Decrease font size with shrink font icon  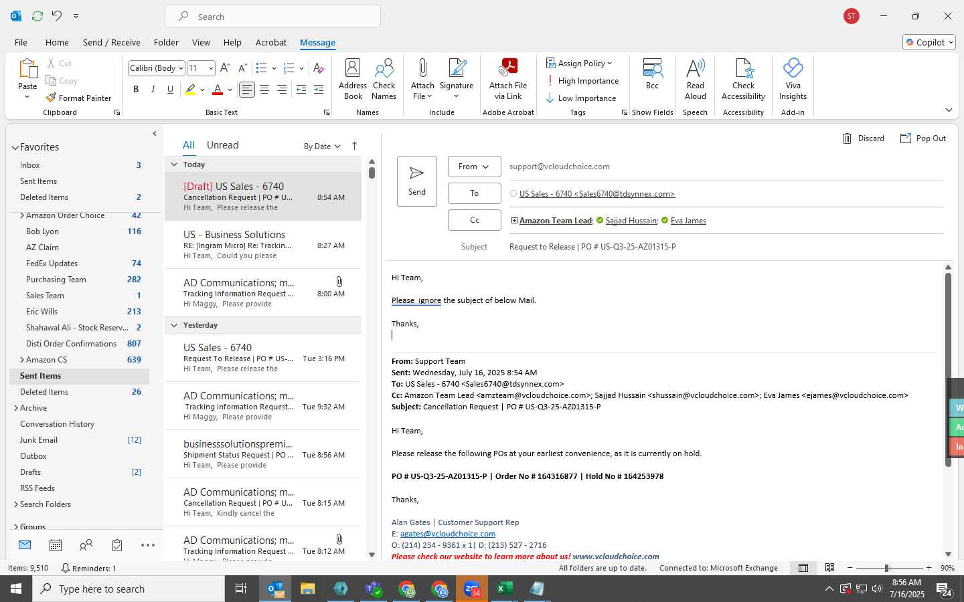pos(242,68)
